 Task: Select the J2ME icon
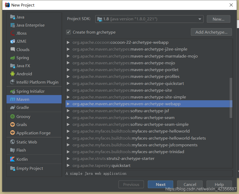(x=13, y=41)
